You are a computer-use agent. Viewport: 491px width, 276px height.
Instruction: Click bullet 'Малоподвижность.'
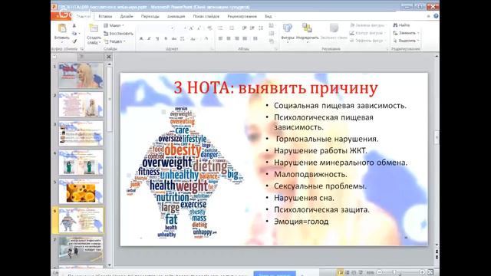pyautogui.click(x=311, y=174)
